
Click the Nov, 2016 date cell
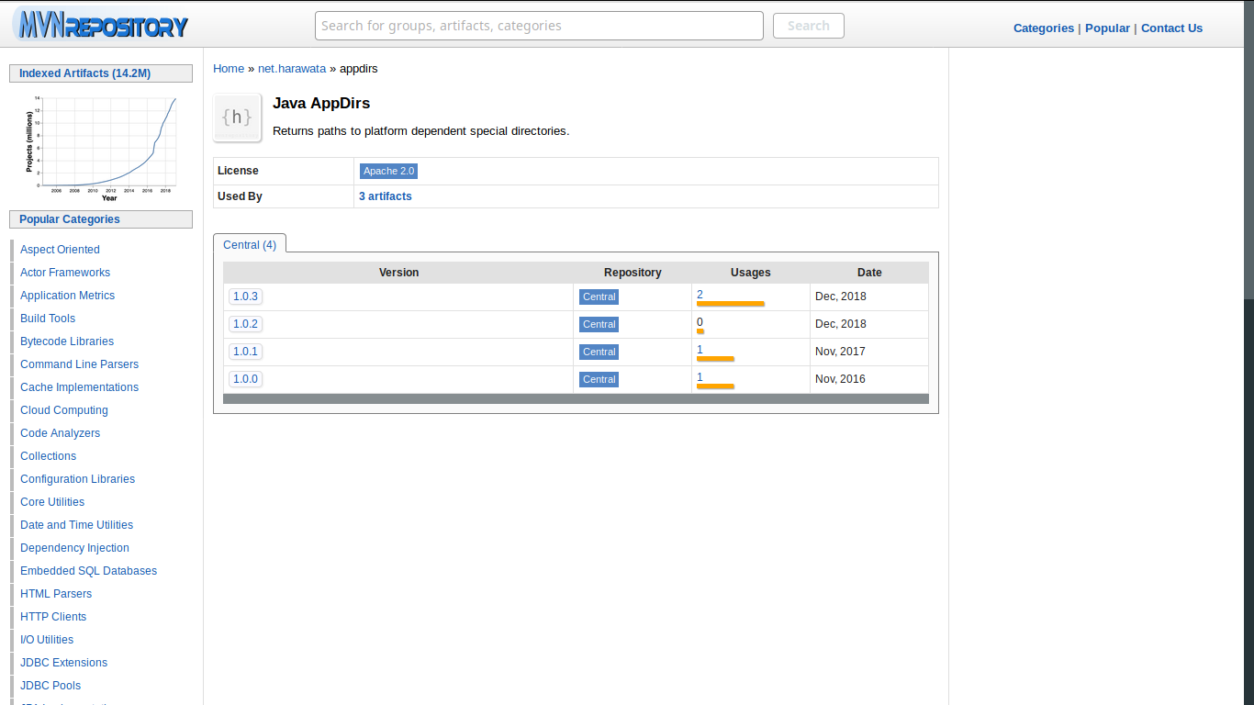(869, 379)
